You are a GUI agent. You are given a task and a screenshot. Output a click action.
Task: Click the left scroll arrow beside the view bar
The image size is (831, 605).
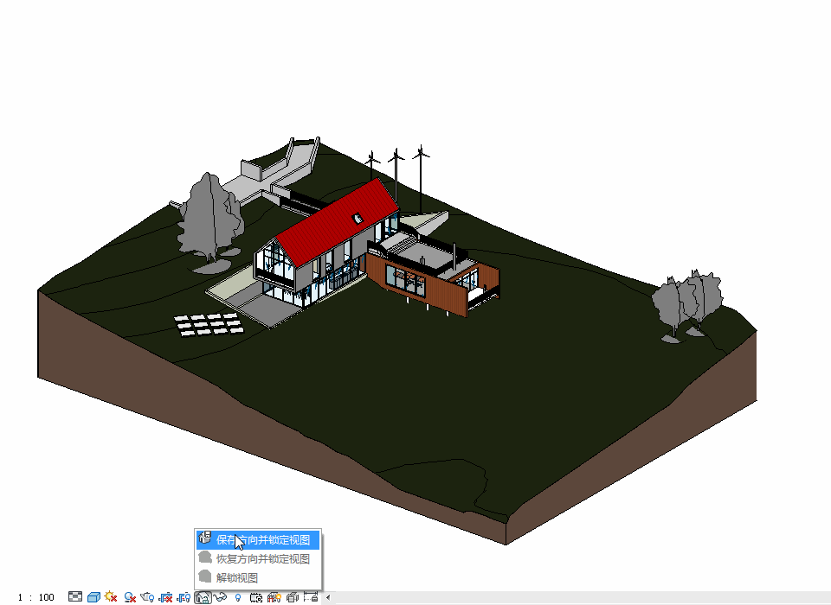coord(327,597)
